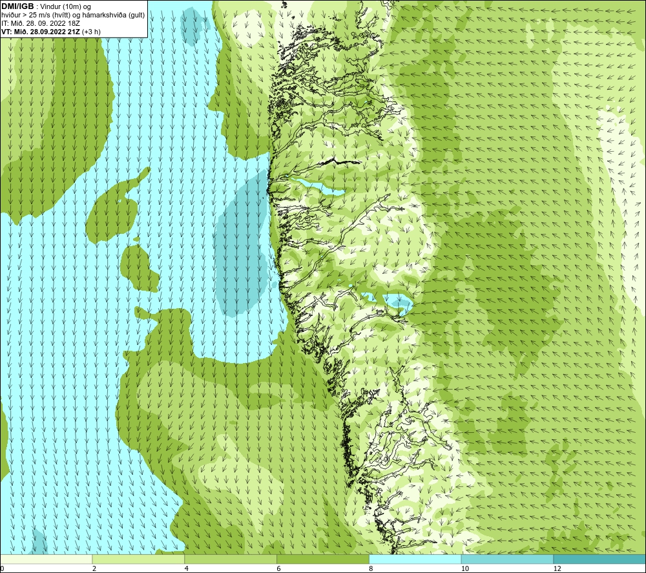This screenshot has height=573, width=646.
Task: Click the 10–12 m/s turquoise legend segment
Action: pos(508,559)
